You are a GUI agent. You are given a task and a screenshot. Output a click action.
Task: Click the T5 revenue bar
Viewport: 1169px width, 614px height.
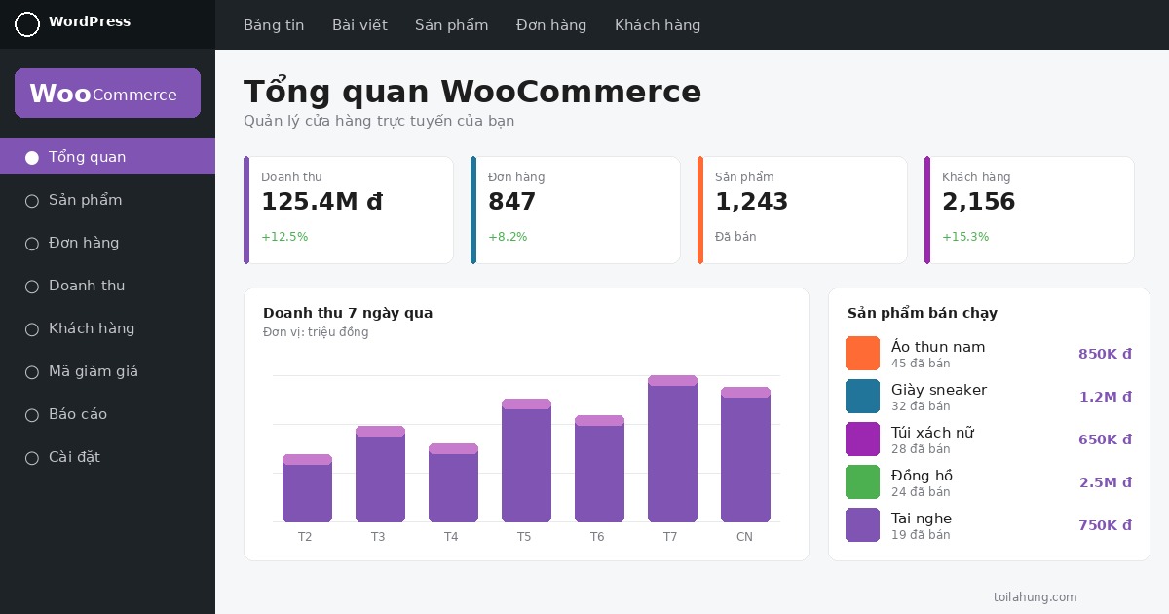(x=526, y=460)
